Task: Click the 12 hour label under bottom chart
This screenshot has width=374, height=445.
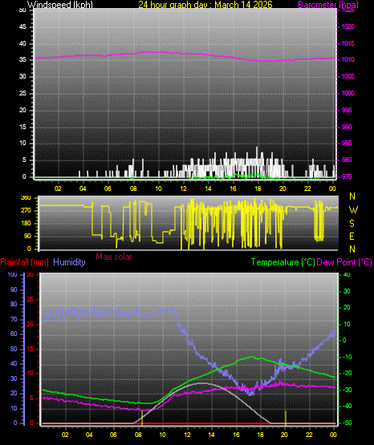Action: coord(187,435)
